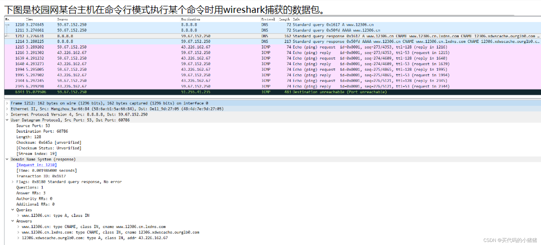This screenshot has width=541, height=245.
Task: Sort packets by the Length column header
Action: click(x=284, y=19)
